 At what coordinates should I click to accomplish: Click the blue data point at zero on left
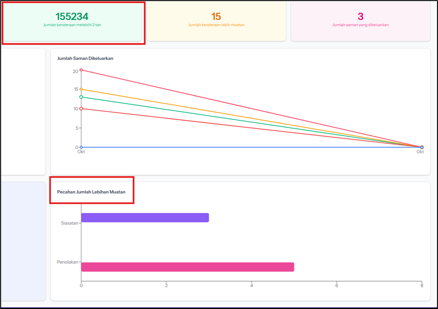(81, 147)
